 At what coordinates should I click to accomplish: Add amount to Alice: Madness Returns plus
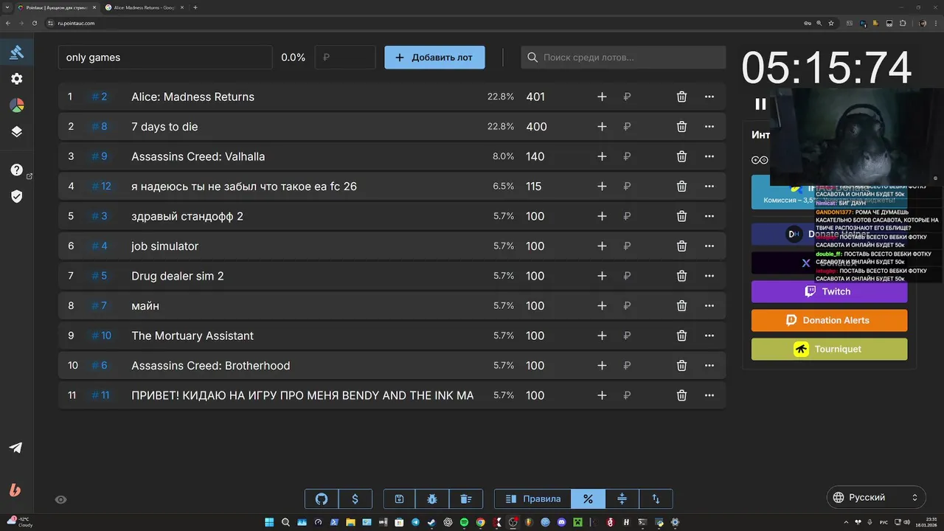pos(602,97)
